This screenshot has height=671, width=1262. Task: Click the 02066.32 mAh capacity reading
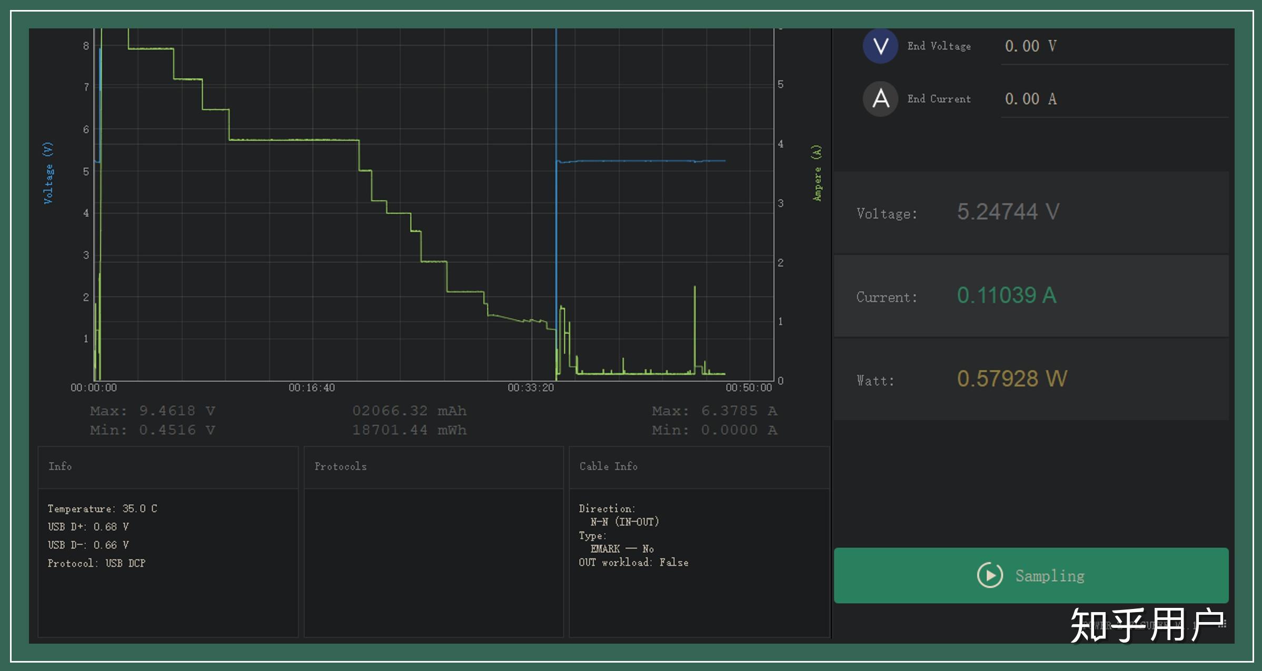click(409, 411)
